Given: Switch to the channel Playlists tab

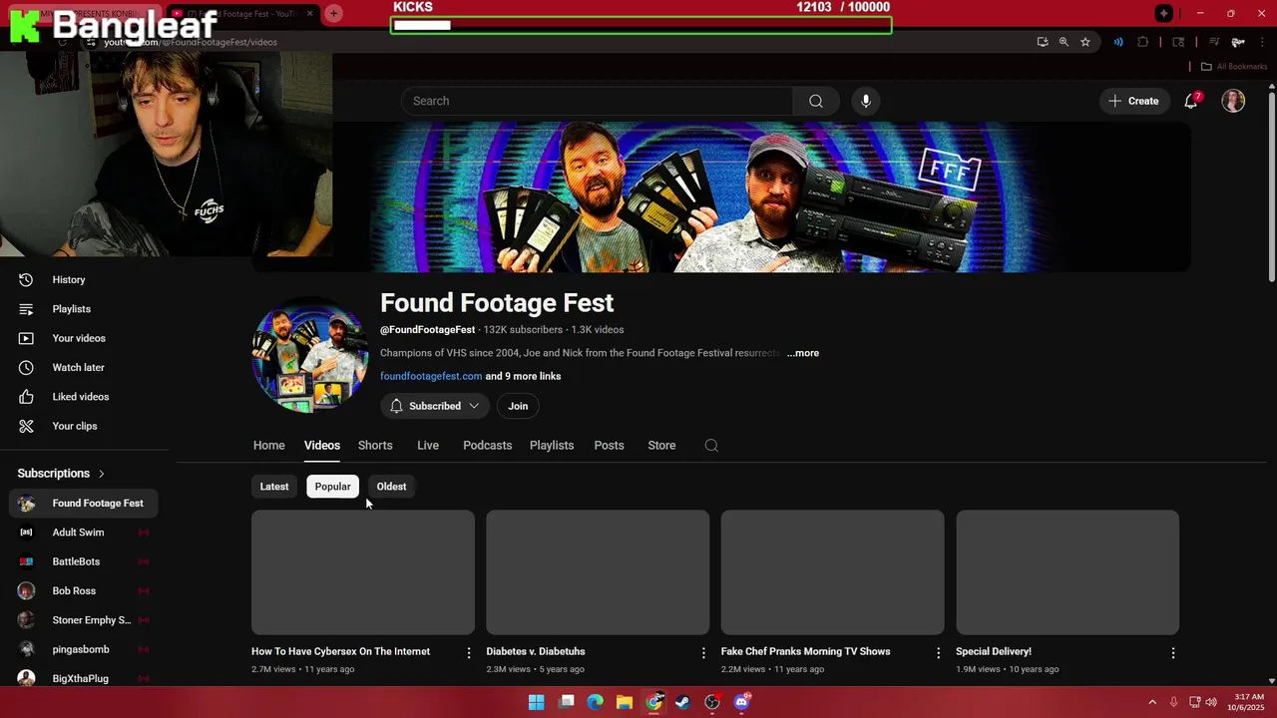Looking at the screenshot, I should pyautogui.click(x=552, y=446).
